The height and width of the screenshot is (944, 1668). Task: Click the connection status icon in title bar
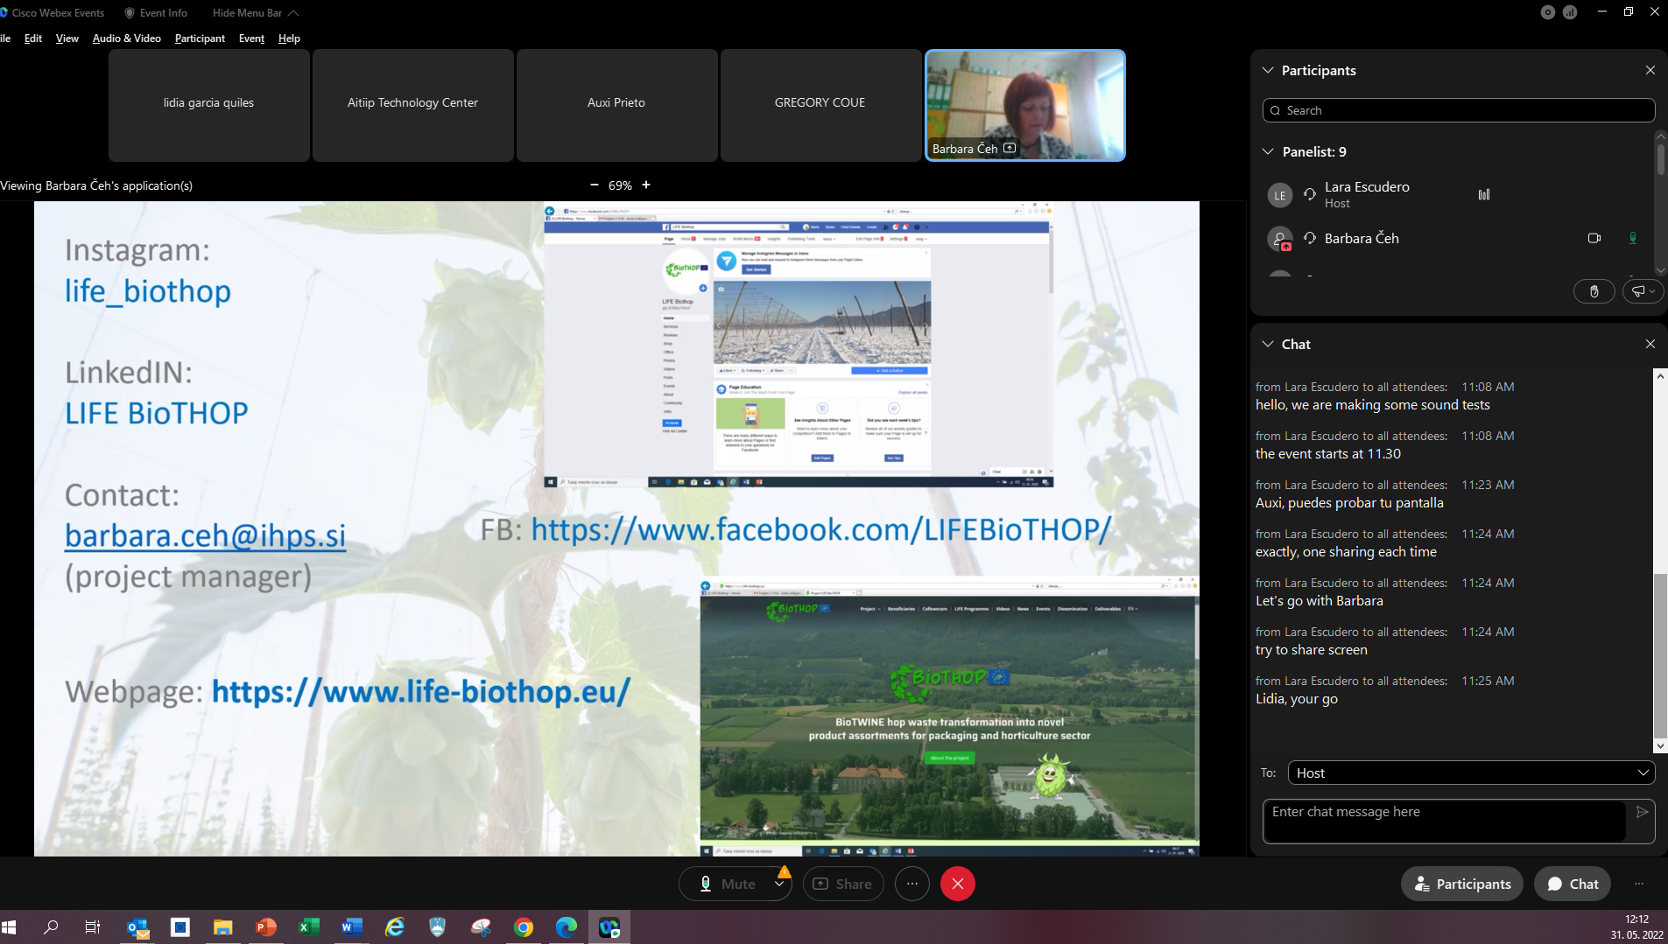point(1570,12)
